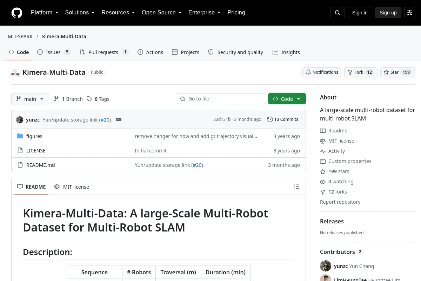Click the scale icon beside MIT license in About
The height and width of the screenshot is (281, 421).
click(x=323, y=141)
